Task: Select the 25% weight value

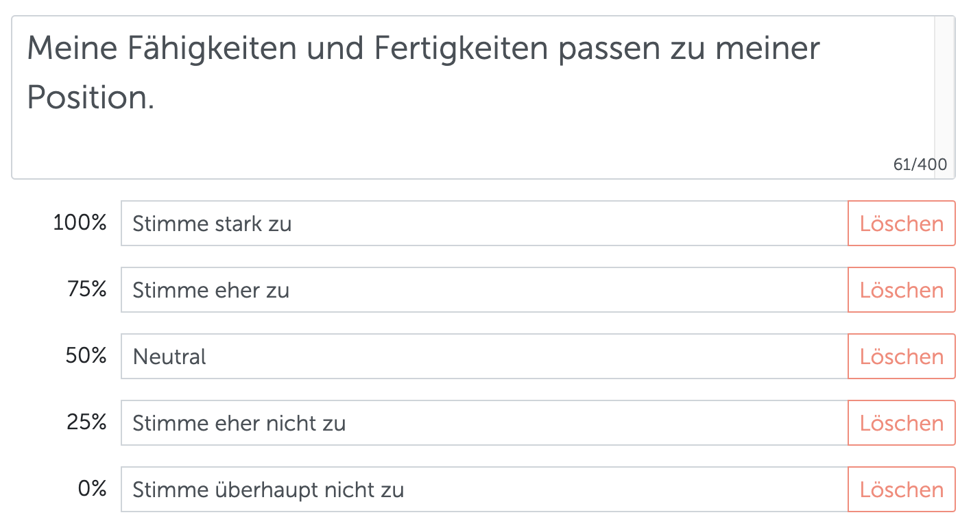Action: point(88,422)
